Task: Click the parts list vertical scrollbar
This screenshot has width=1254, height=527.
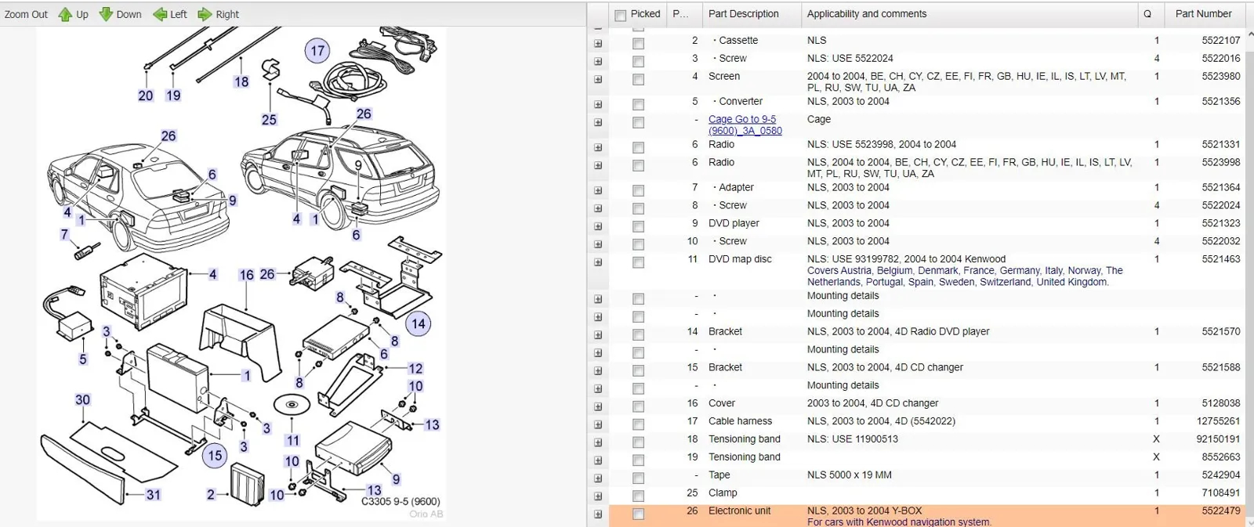Action: tap(1249, 274)
